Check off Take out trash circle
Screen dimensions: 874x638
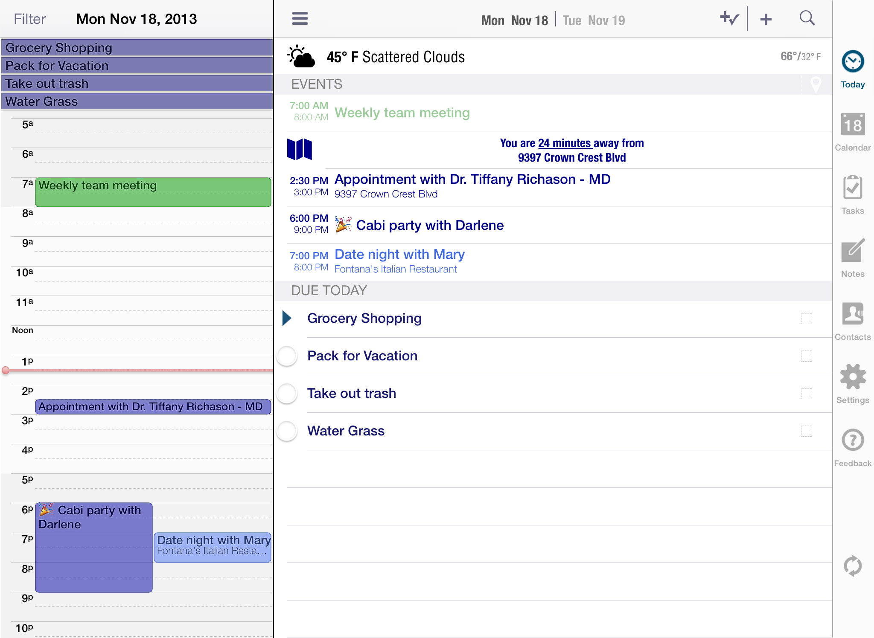click(287, 393)
